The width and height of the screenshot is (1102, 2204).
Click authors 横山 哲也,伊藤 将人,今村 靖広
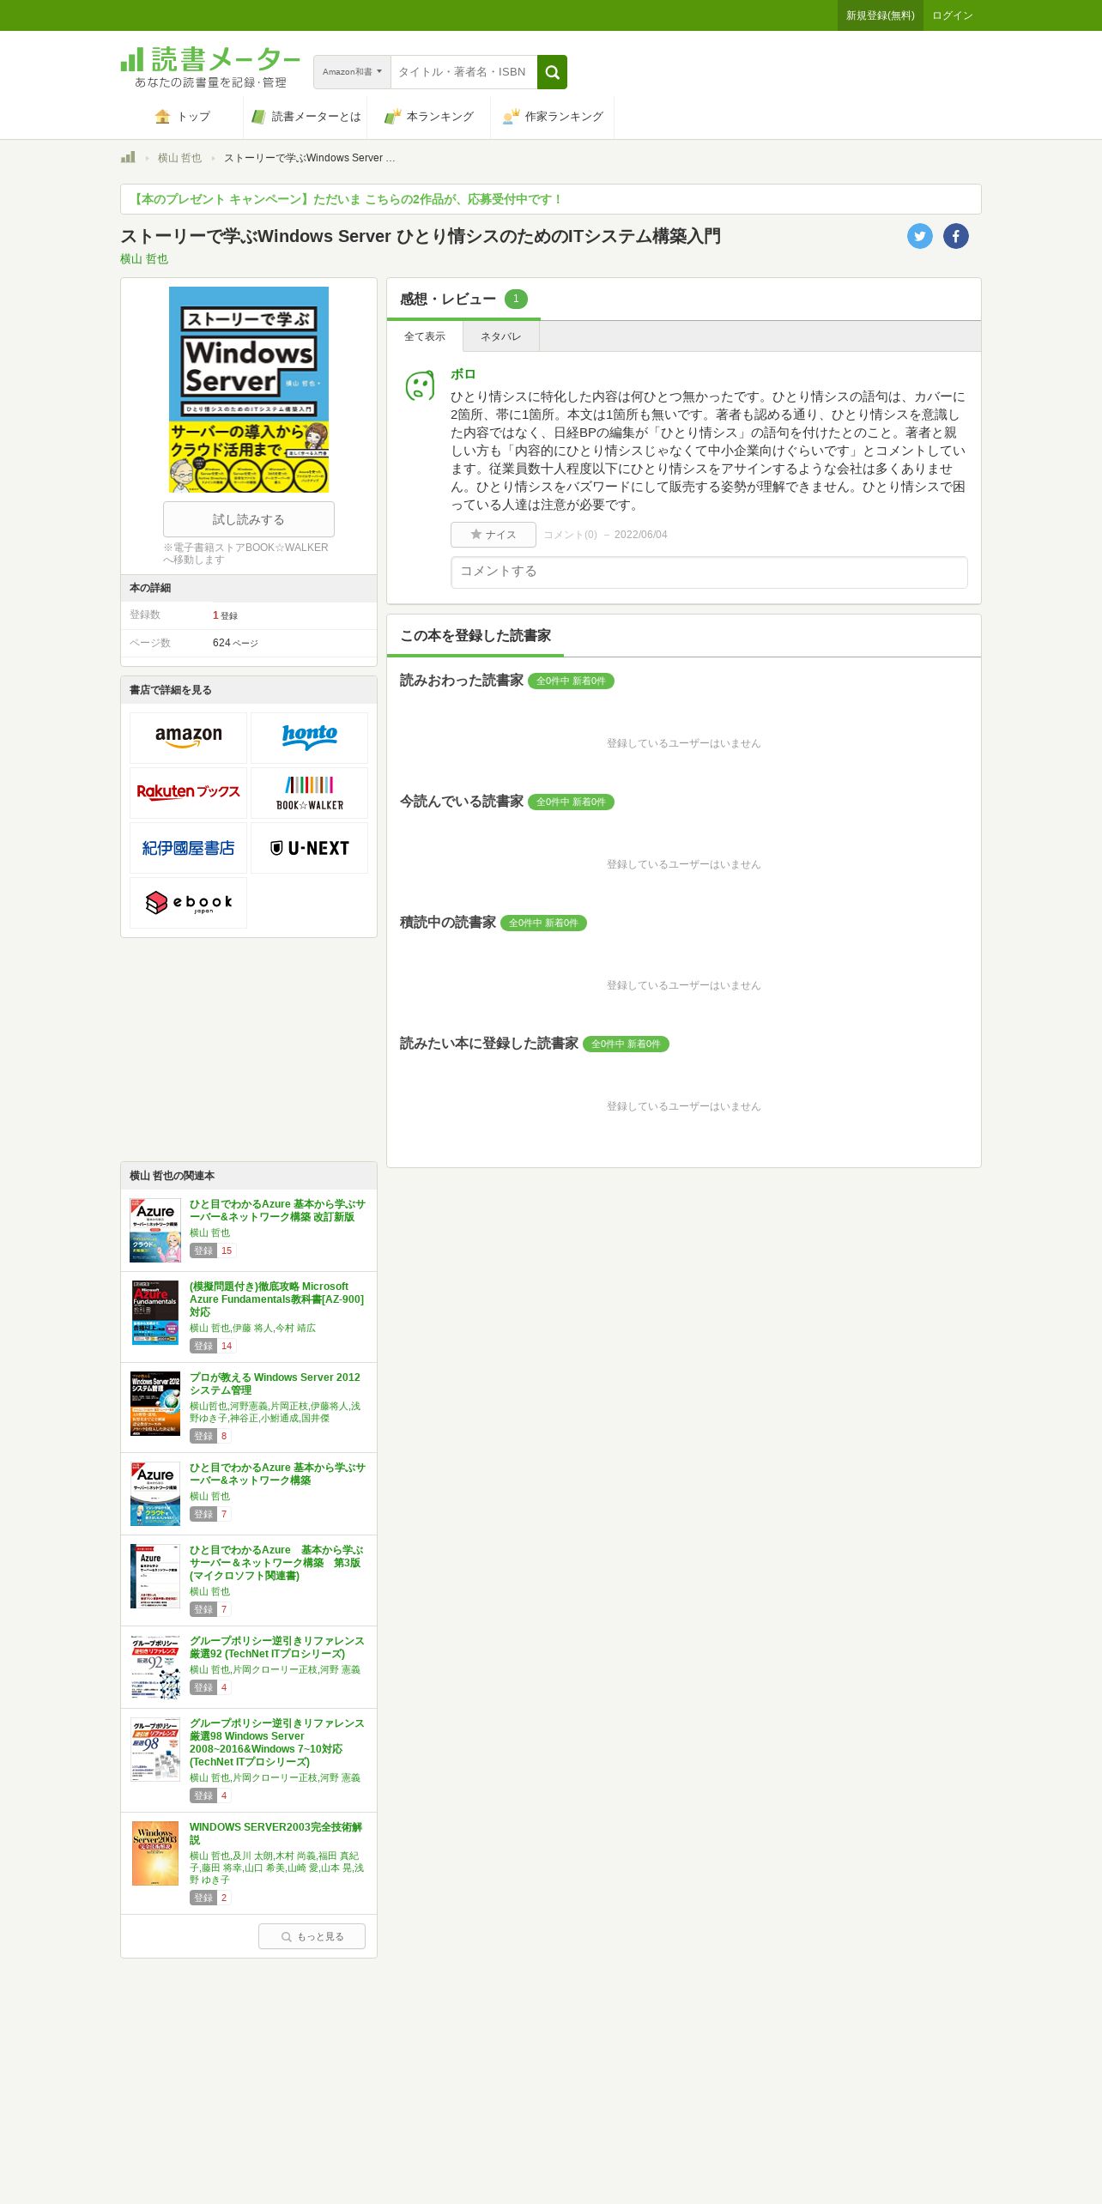click(x=252, y=1328)
